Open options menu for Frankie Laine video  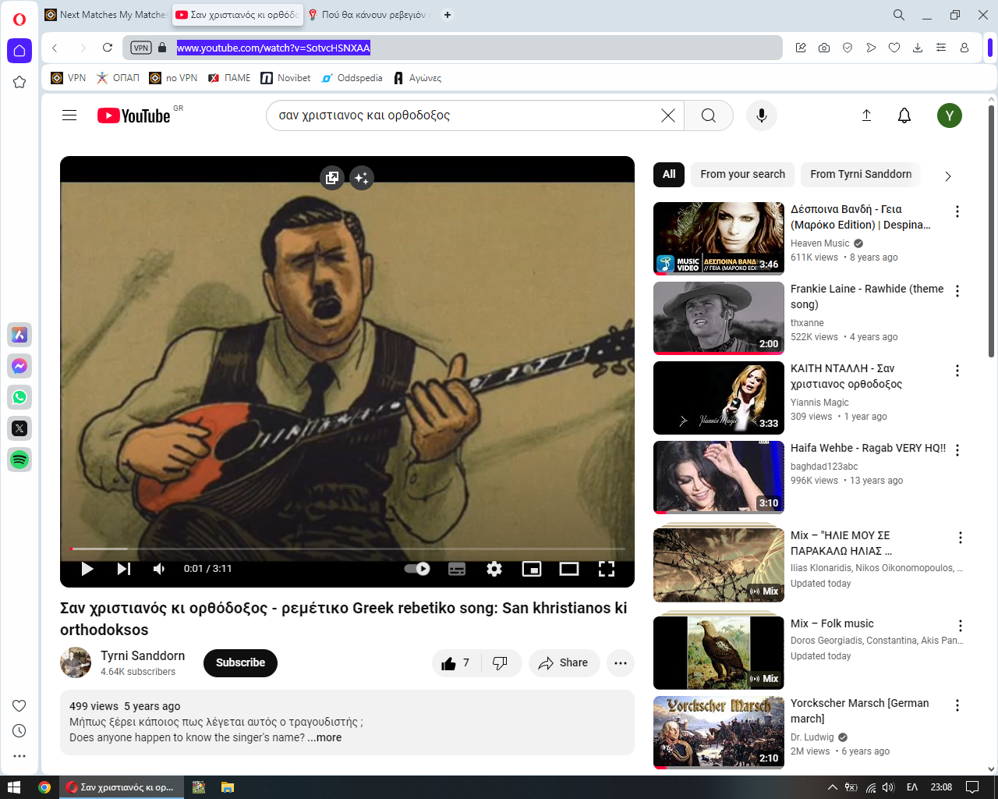[957, 291]
